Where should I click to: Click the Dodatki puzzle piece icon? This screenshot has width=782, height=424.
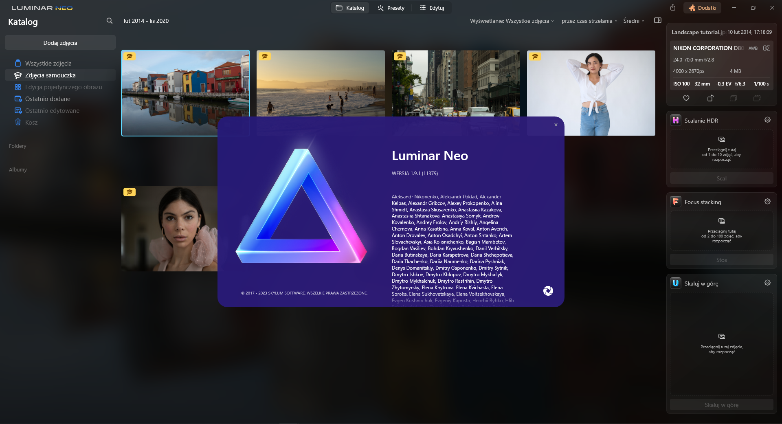click(692, 8)
